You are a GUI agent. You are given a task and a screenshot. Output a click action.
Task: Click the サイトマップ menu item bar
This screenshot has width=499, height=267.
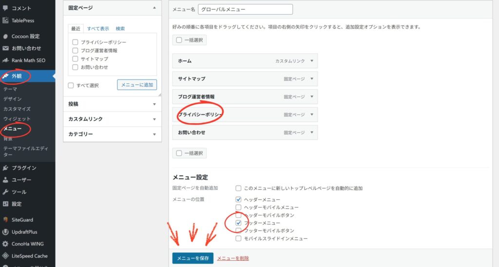coord(245,78)
